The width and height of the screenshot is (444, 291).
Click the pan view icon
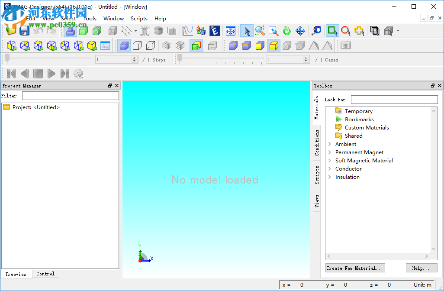coord(300,31)
